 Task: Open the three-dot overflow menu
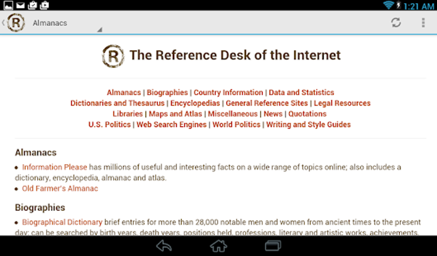pyautogui.click(x=423, y=23)
